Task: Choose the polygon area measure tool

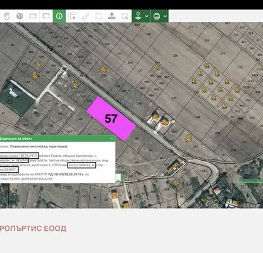Action: (99, 16)
